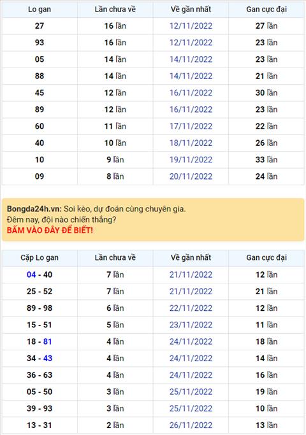The image size is (306, 435).
Task: Click 33 lần in row 10
Action: pos(266,160)
